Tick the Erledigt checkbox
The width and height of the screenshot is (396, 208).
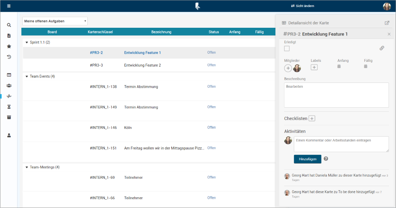click(287, 48)
